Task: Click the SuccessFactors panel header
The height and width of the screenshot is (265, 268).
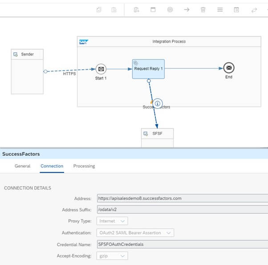Action: tap(134, 154)
